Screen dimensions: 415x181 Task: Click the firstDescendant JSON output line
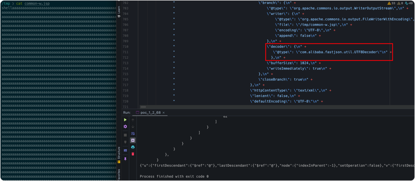[x=277, y=165]
